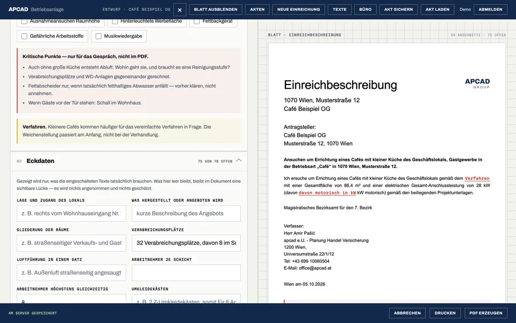
Task: Click 'Entwurf · Café Beispiel OG' label
Action: tap(136, 10)
